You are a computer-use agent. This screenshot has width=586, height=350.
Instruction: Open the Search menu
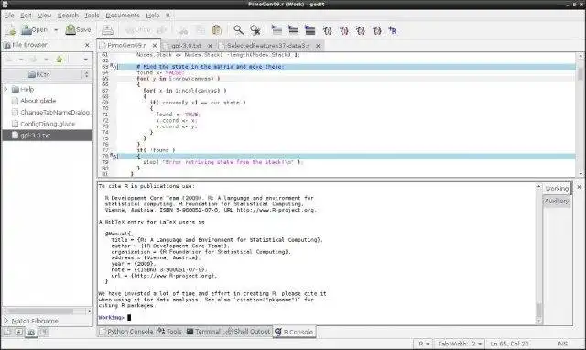[x=68, y=16]
